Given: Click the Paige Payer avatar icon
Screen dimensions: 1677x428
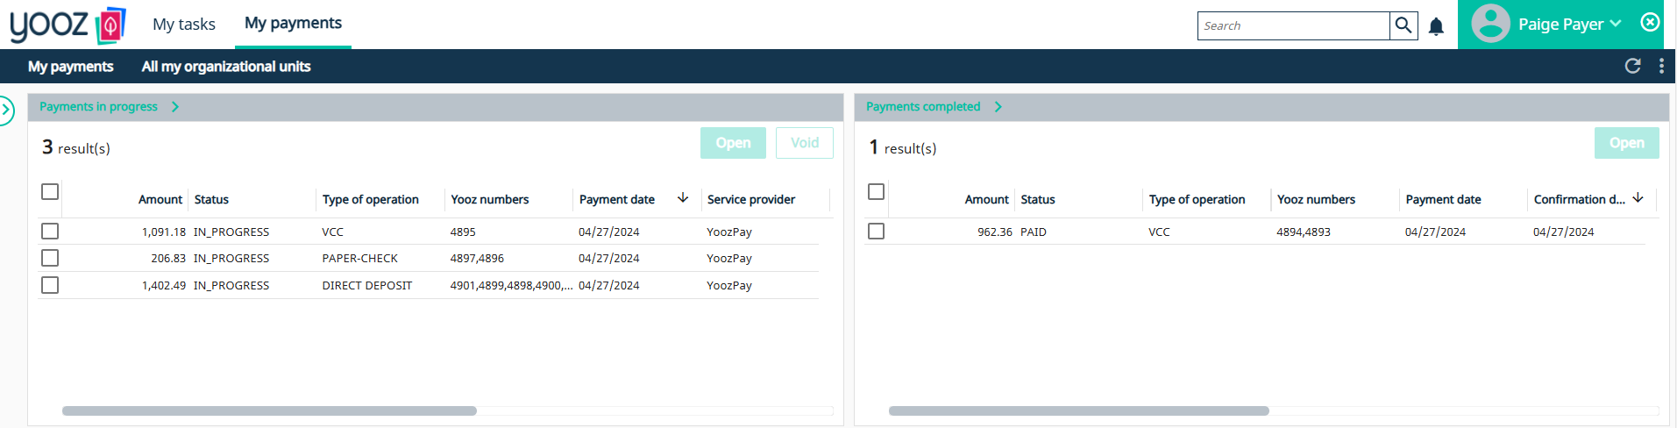Looking at the screenshot, I should 1490,24.
